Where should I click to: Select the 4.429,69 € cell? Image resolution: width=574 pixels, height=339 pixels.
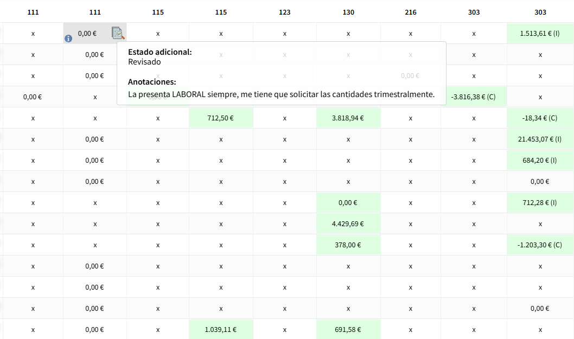click(348, 223)
